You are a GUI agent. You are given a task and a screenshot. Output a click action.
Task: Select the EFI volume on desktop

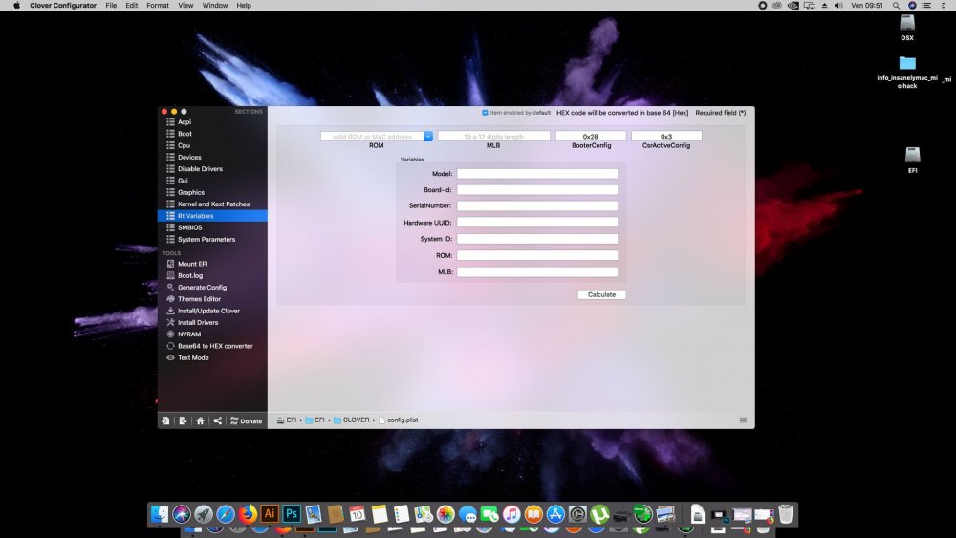[x=913, y=161]
